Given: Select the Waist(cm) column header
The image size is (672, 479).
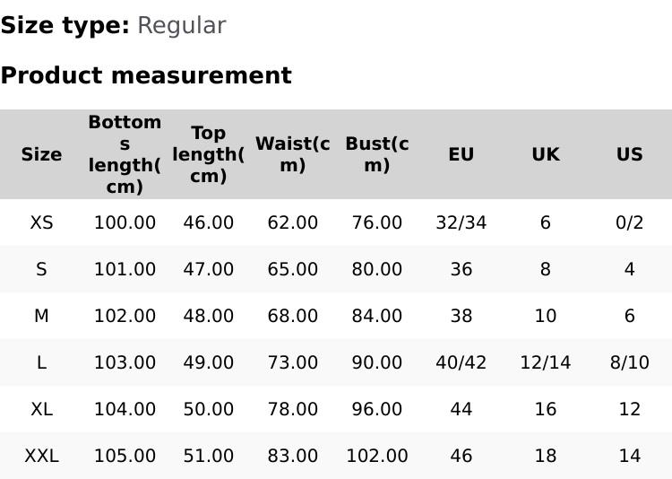Looking at the screenshot, I should point(293,154).
